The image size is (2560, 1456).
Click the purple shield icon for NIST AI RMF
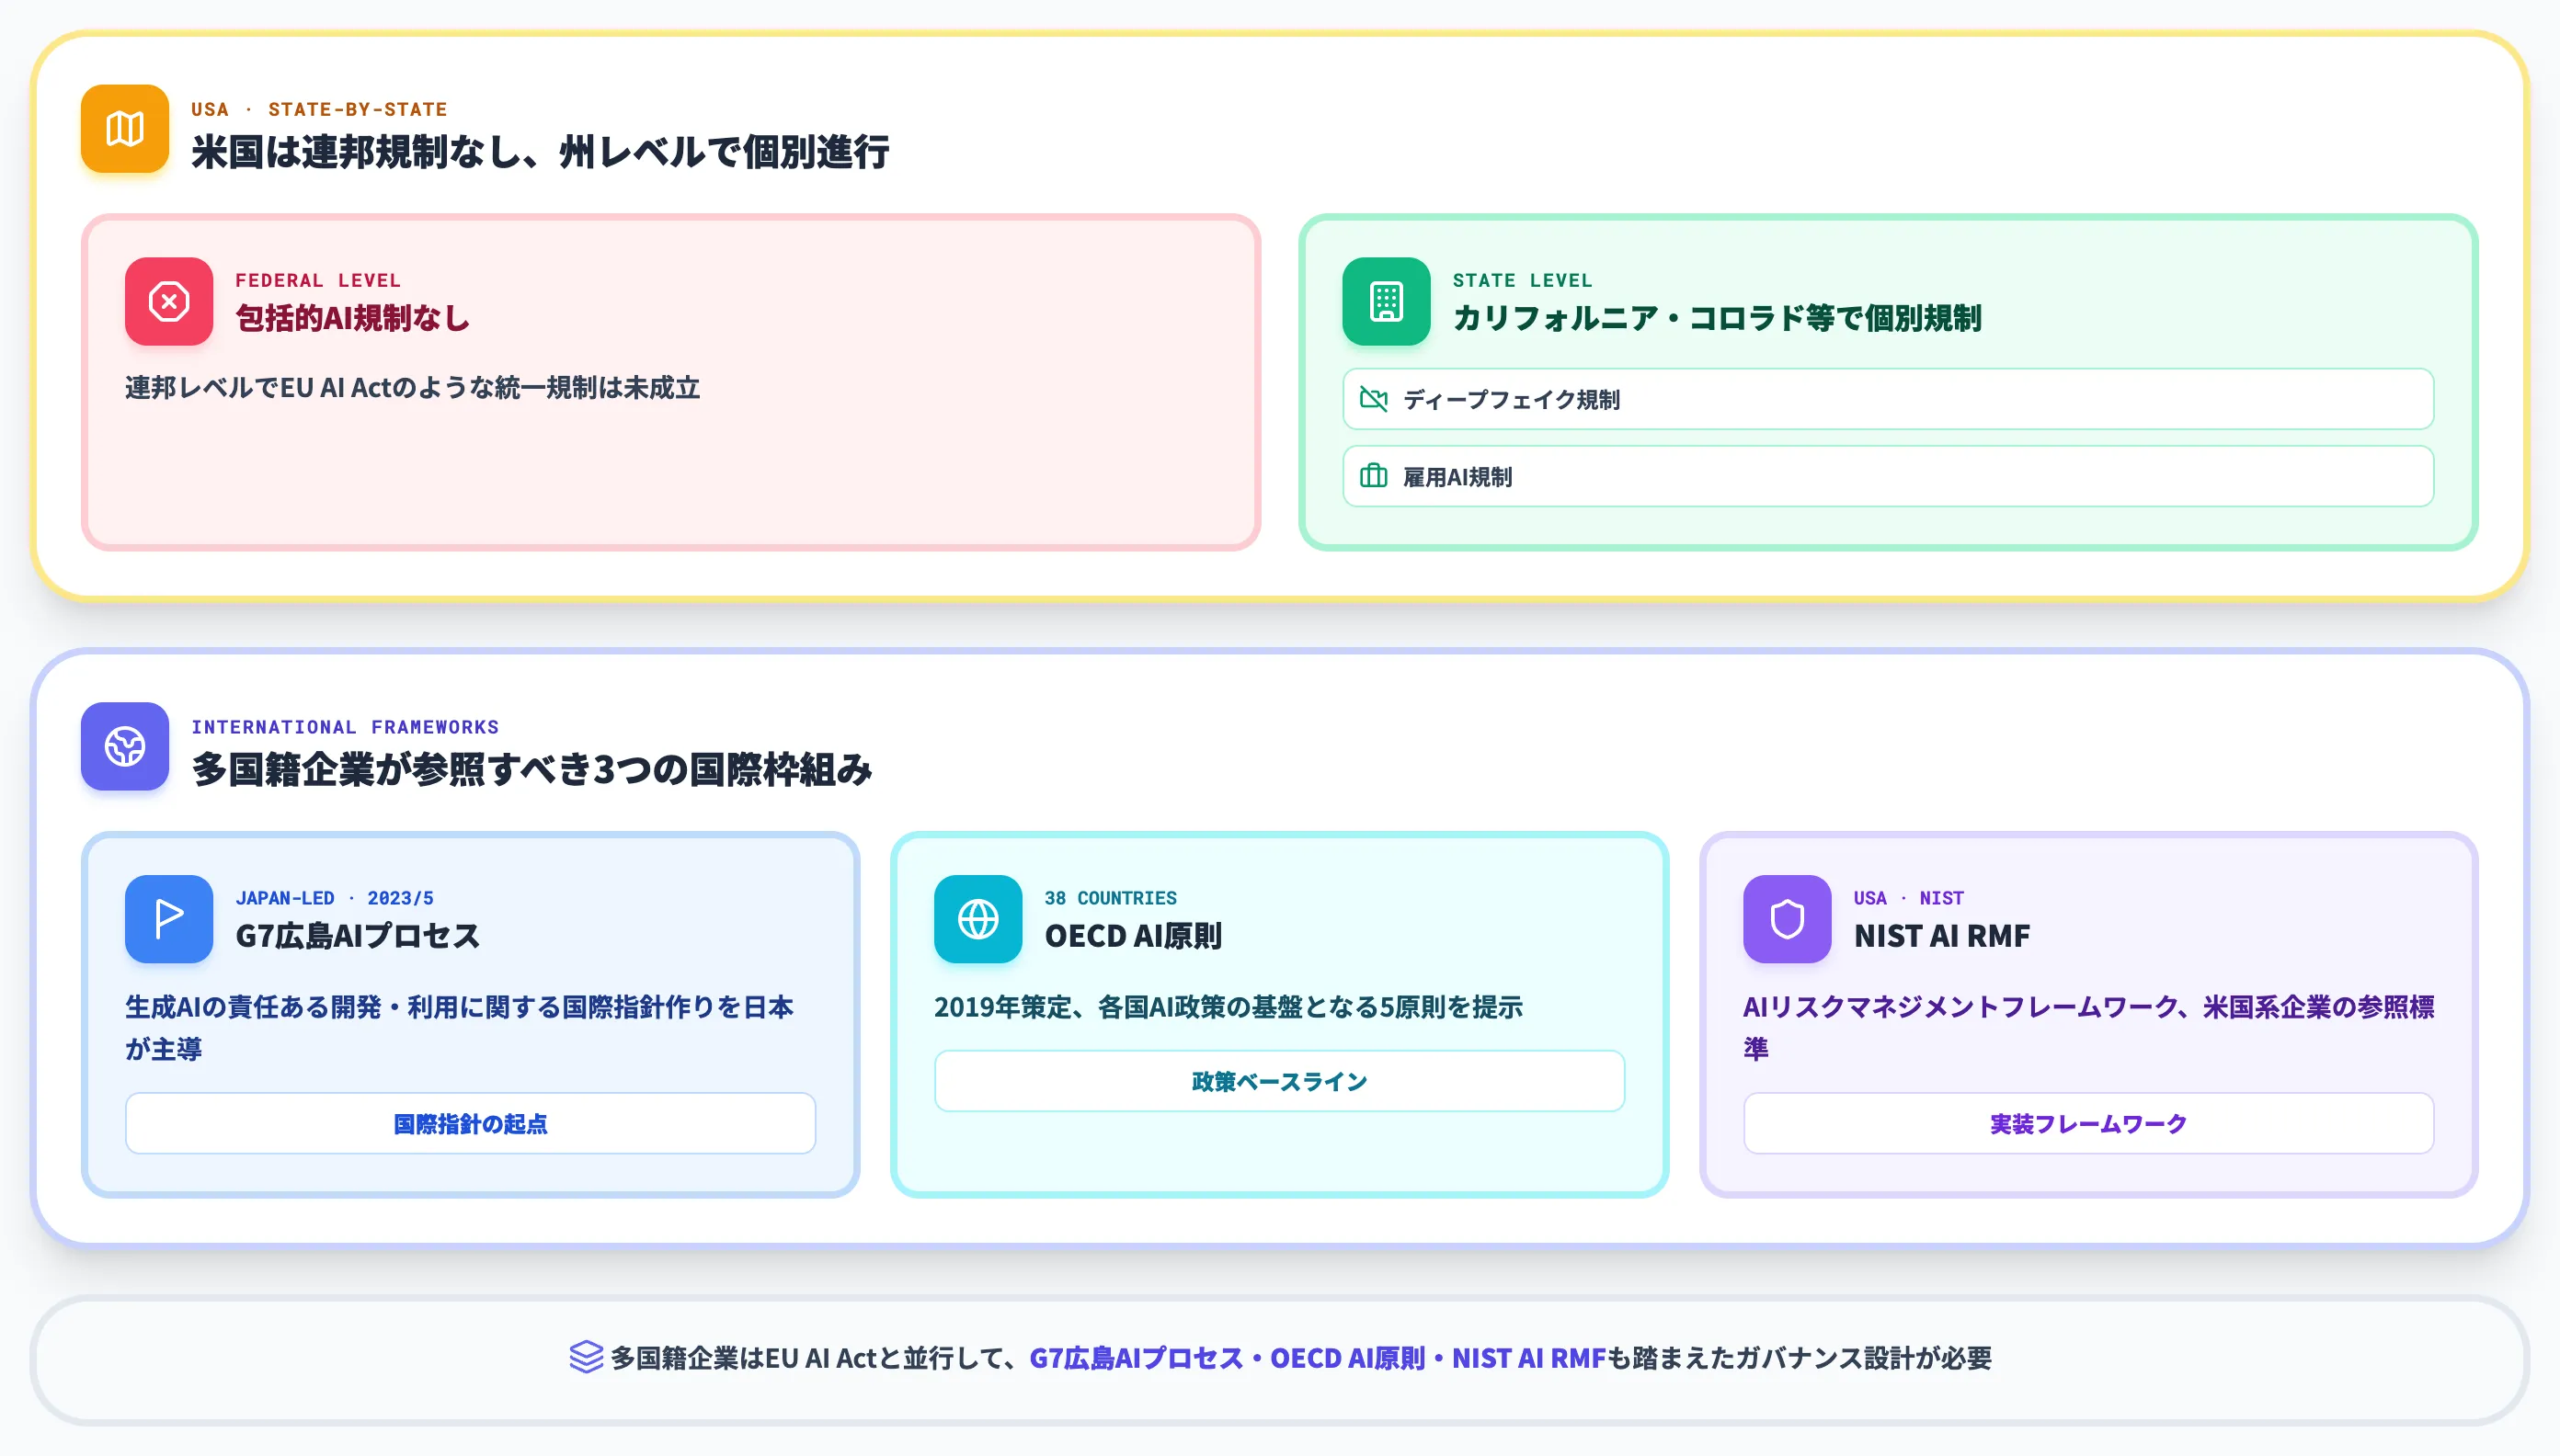1787,919
